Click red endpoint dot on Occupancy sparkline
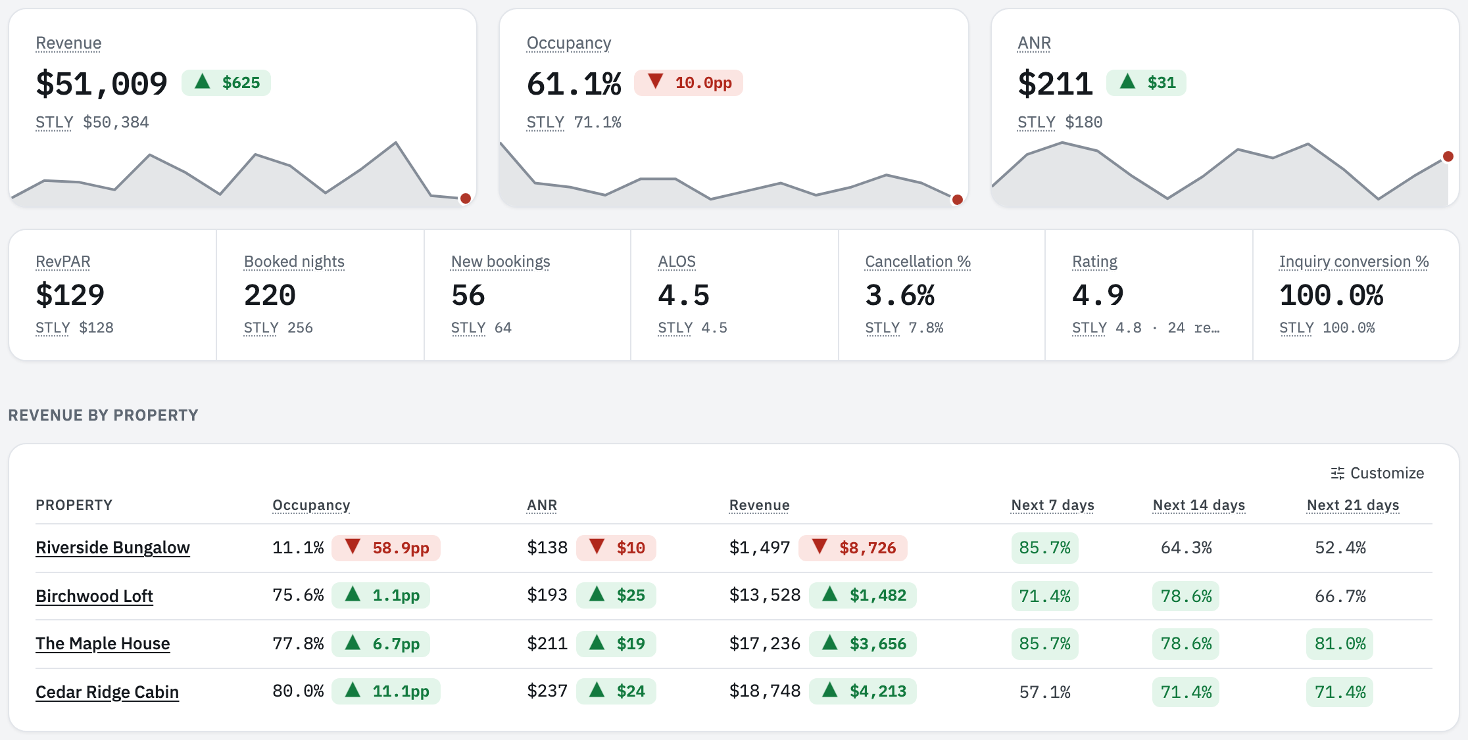 point(957,200)
